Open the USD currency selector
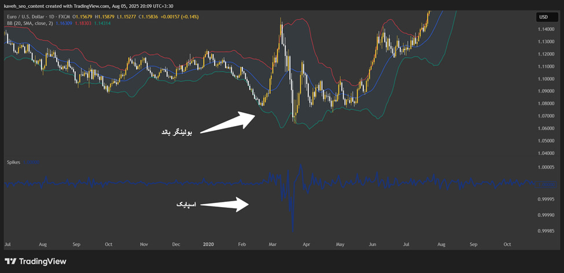The width and height of the screenshot is (564, 273). pos(543,17)
